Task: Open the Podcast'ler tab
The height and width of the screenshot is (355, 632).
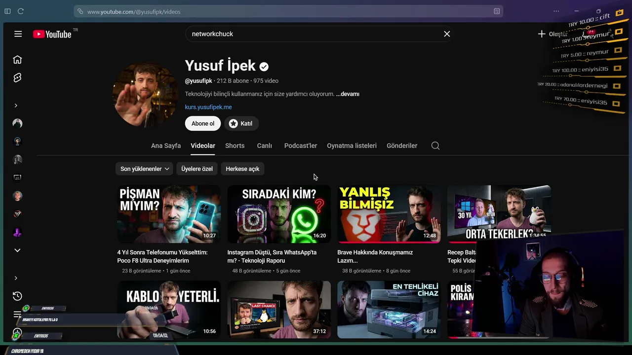Action: tap(301, 145)
